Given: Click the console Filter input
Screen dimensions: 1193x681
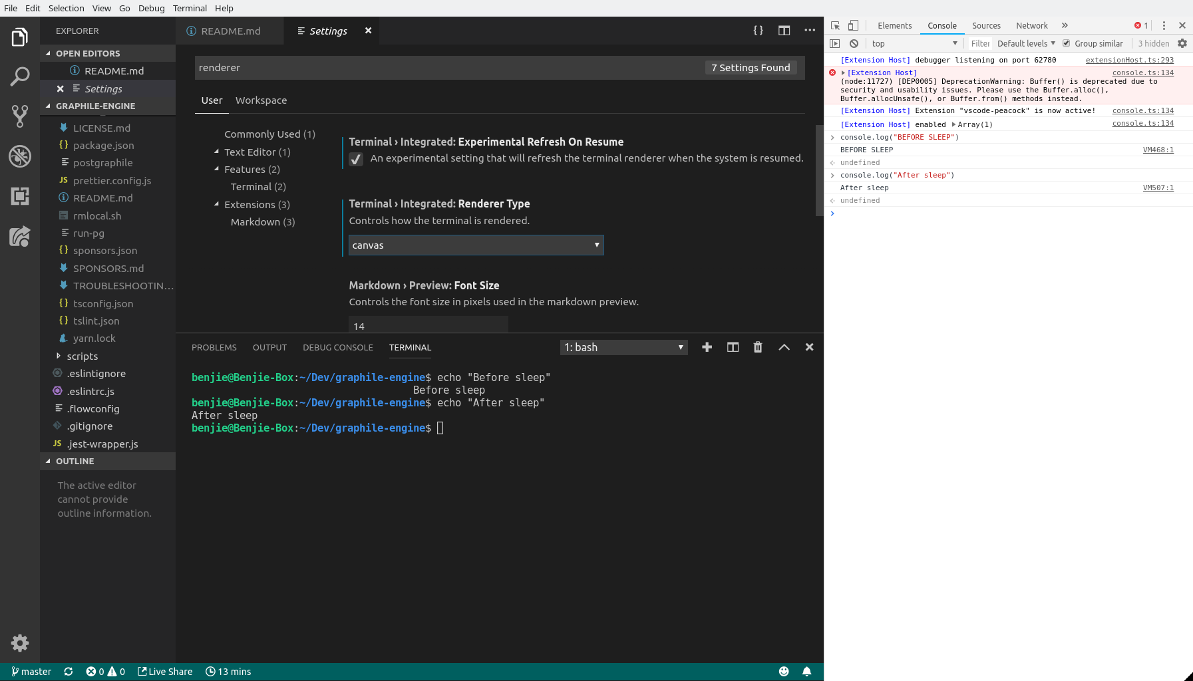Looking at the screenshot, I should (979, 43).
